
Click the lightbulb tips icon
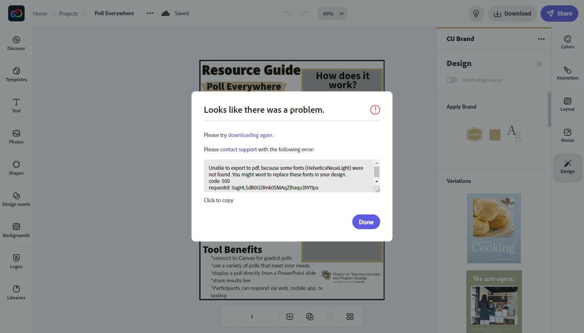pyautogui.click(x=476, y=14)
